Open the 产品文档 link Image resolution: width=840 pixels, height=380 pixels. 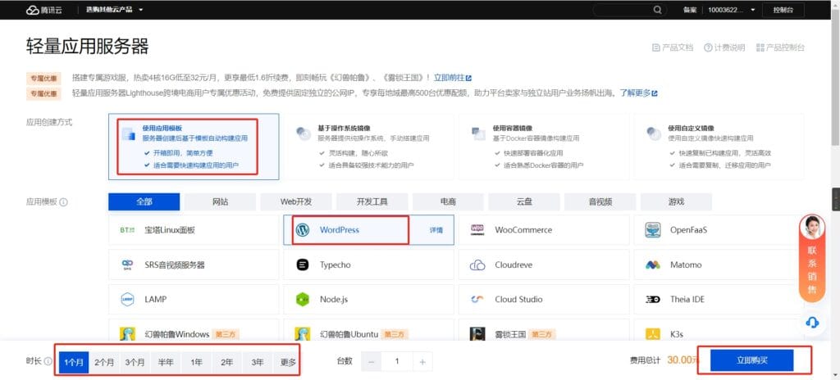(673, 47)
